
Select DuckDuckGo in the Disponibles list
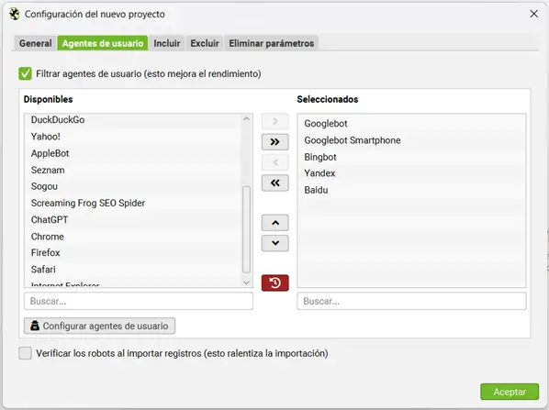tap(133, 119)
